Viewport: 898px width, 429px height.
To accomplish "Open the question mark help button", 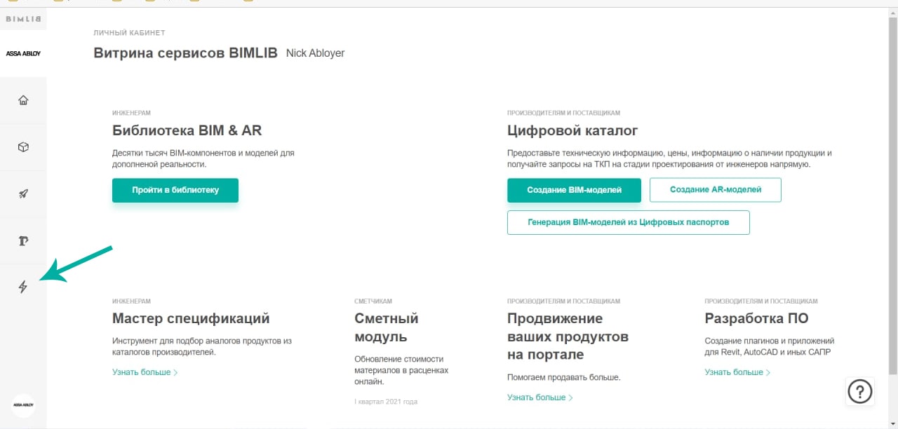I will pos(860,391).
